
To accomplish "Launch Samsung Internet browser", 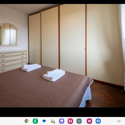I will pos(62,121).
